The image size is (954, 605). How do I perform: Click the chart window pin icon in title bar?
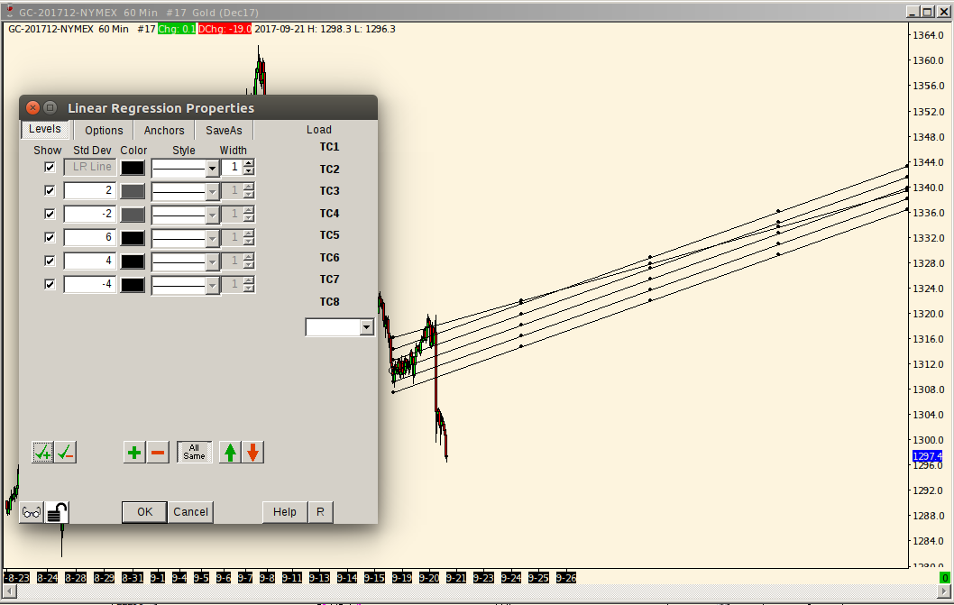[10, 12]
